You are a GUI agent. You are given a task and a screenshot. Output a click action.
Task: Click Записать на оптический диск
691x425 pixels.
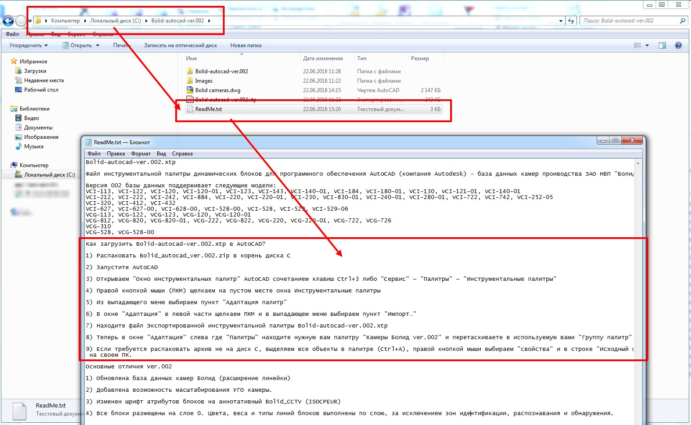(x=180, y=45)
